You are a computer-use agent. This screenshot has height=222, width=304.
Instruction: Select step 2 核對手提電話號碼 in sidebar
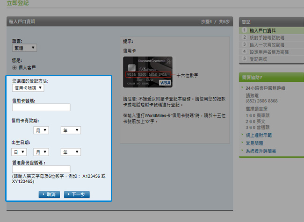(x=267, y=37)
